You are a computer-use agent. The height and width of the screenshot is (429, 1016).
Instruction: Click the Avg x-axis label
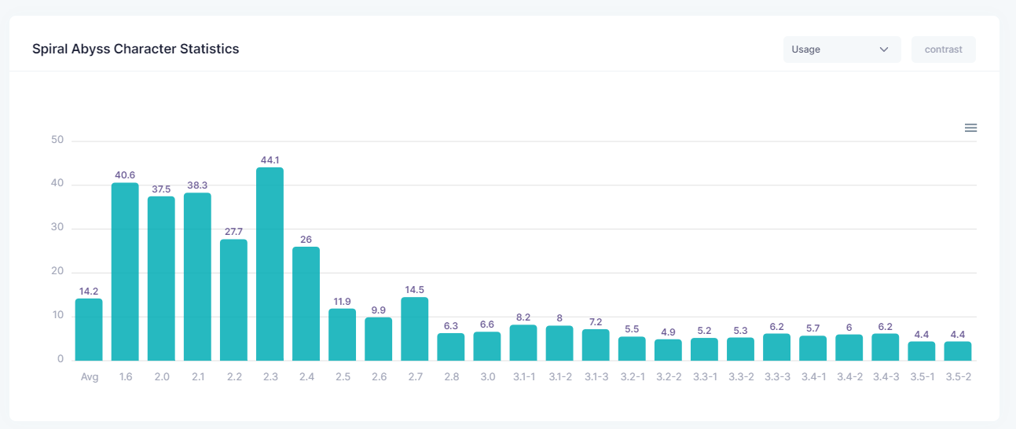tap(89, 376)
